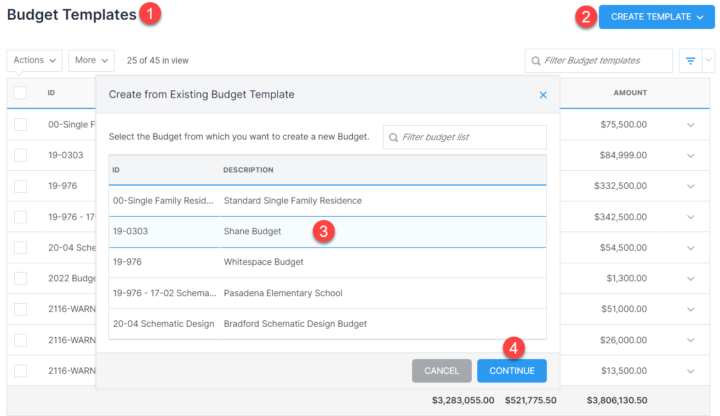
Task: Expand the chevron on the $332,500.00 row
Action: 690,186
